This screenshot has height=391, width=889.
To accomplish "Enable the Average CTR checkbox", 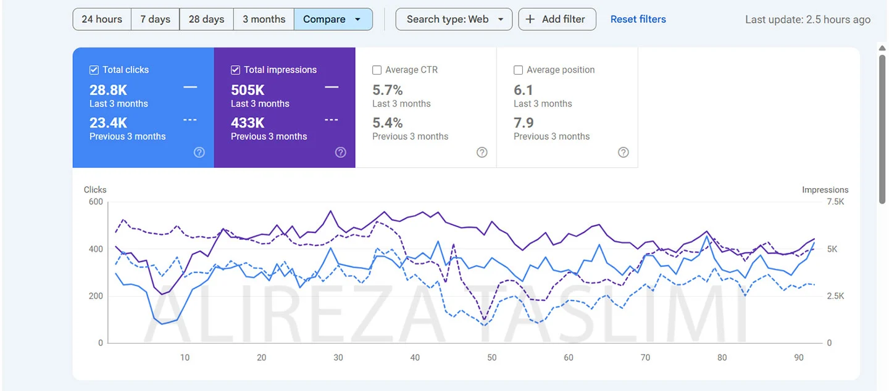I will (x=377, y=70).
